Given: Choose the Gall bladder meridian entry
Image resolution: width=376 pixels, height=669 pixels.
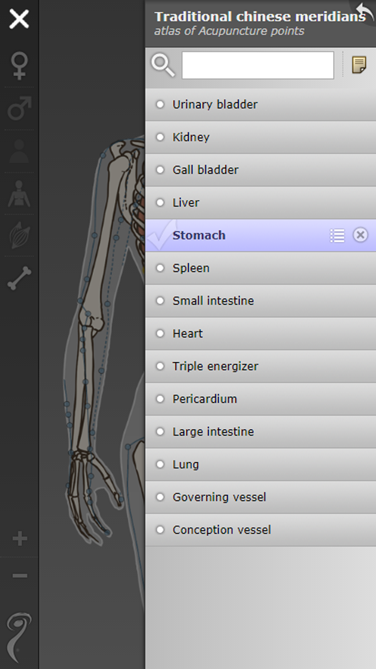Looking at the screenshot, I should 206,170.
